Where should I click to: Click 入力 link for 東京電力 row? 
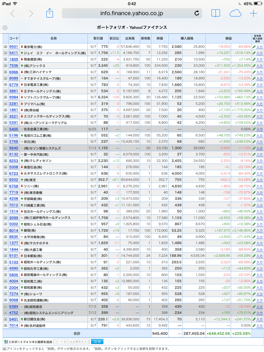[260, 47]
